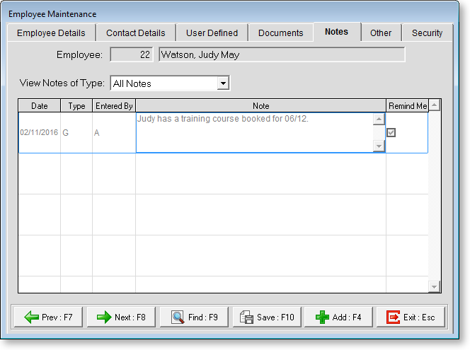Screen dimensions: 470x350
Task: Click the green Next arrow icon
Action: pyautogui.click(x=104, y=317)
